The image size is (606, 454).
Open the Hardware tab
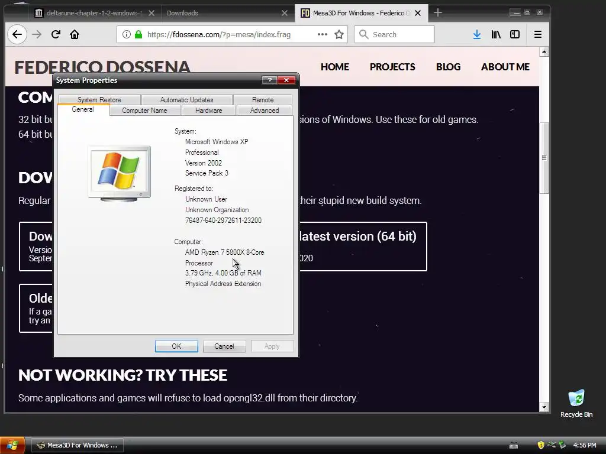point(209,111)
